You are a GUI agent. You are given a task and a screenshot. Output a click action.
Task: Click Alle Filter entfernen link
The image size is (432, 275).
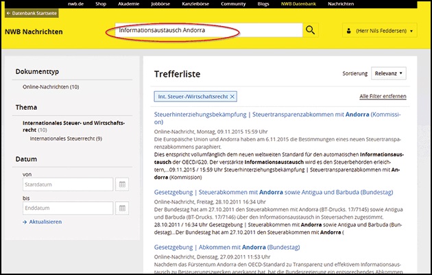pyautogui.click(x=383, y=97)
